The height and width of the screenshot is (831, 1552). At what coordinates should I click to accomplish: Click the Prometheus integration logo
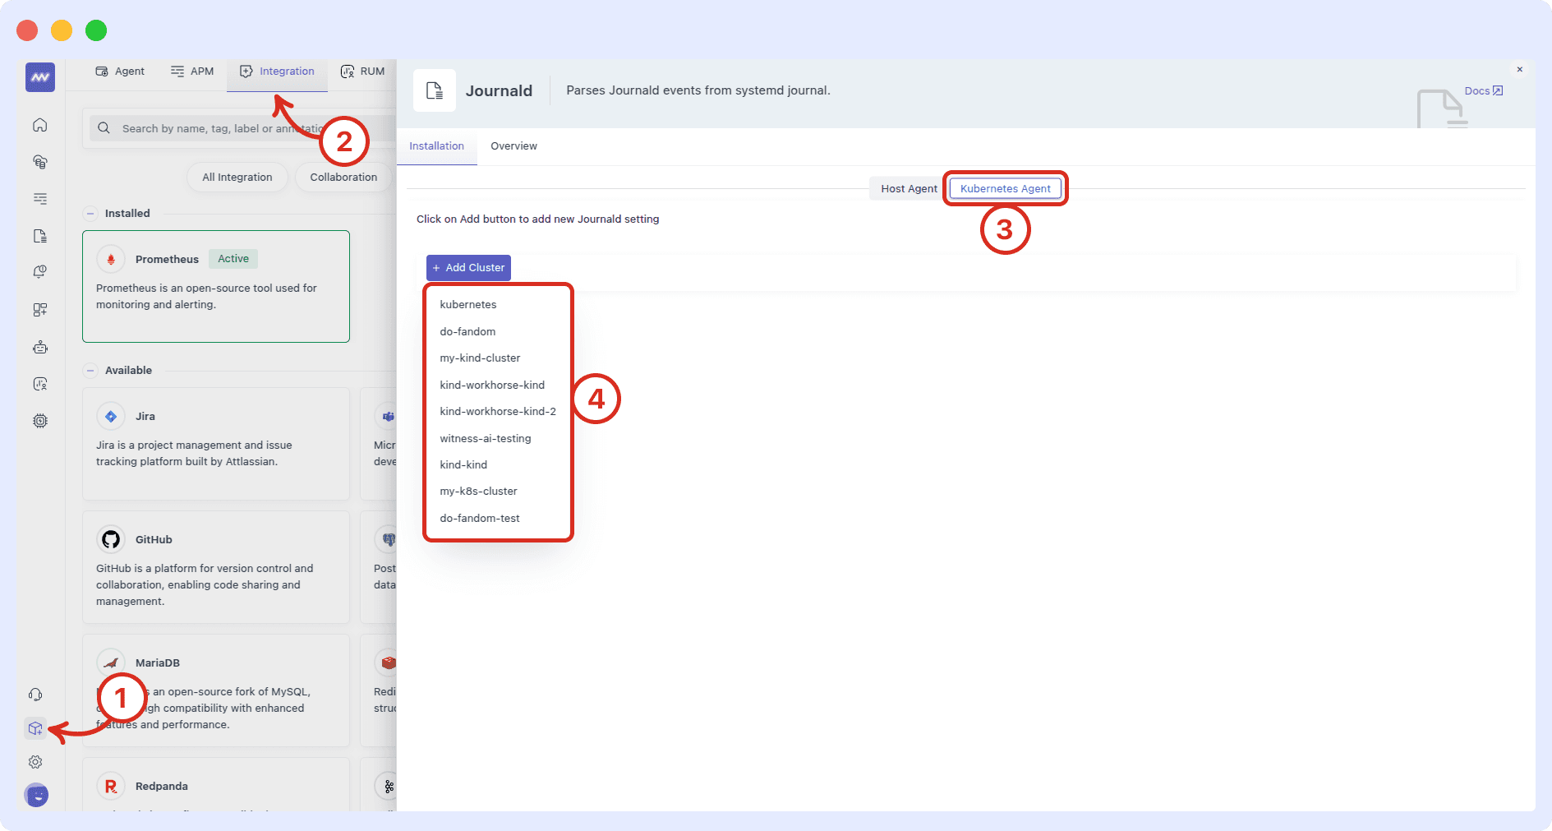click(110, 258)
